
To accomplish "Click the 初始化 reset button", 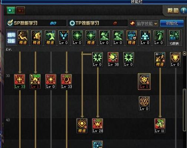I will pos(172,23).
